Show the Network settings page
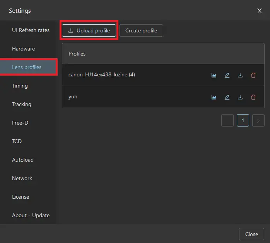Viewport: 270px width, 243px height. (x=22, y=178)
